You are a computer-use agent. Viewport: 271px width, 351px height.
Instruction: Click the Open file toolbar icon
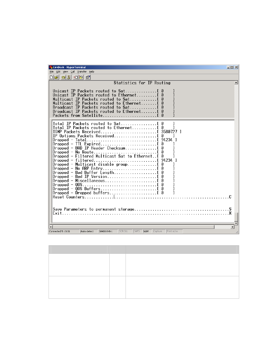(x=56, y=77)
